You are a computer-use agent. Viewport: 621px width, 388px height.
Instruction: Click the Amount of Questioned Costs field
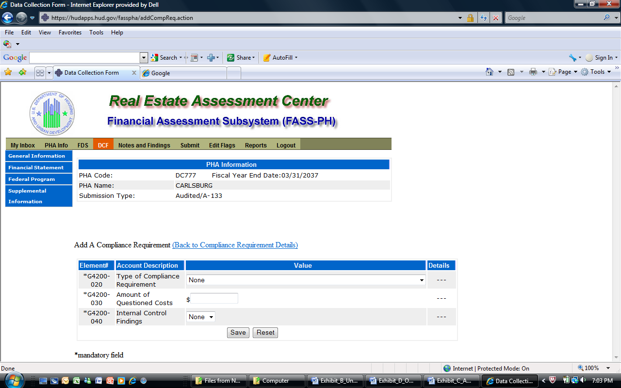(214, 298)
